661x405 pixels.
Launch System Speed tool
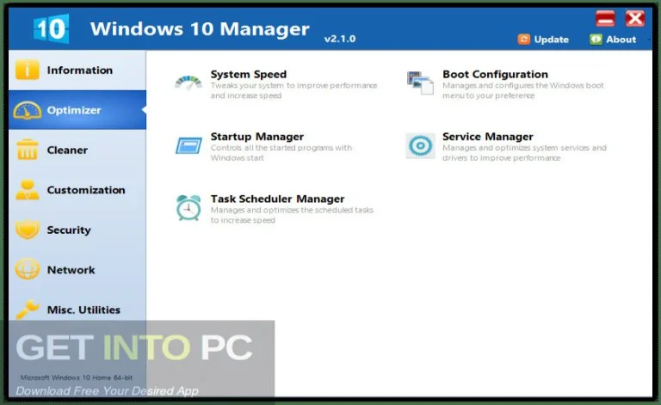pyautogui.click(x=249, y=75)
